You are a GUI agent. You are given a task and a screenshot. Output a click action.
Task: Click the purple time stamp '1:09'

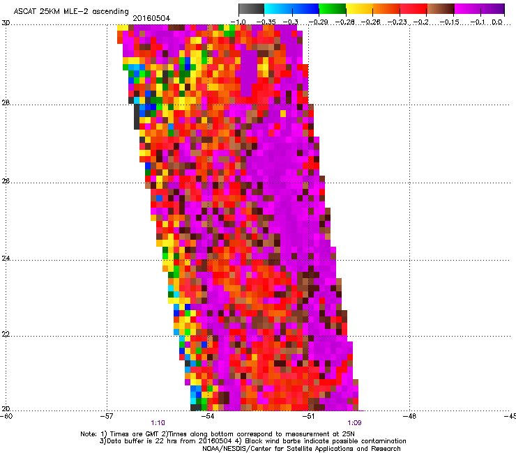354,423
